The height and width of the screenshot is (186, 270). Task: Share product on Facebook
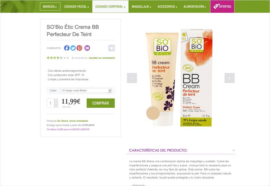tap(67, 48)
